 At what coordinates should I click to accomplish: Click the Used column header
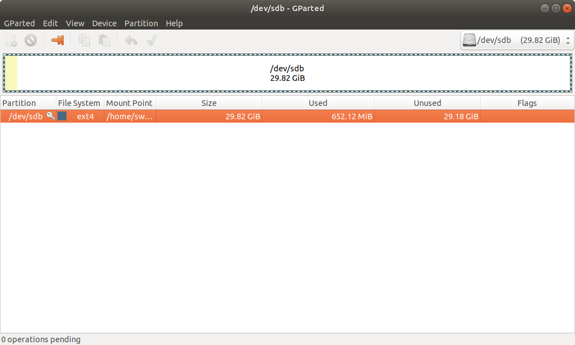pyautogui.click(x=318, y=103)
